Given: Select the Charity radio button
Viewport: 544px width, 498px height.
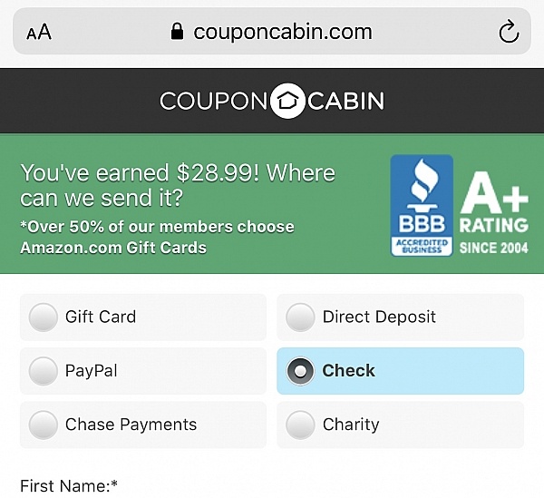Looking at the screenshot, I should (300, 425).
